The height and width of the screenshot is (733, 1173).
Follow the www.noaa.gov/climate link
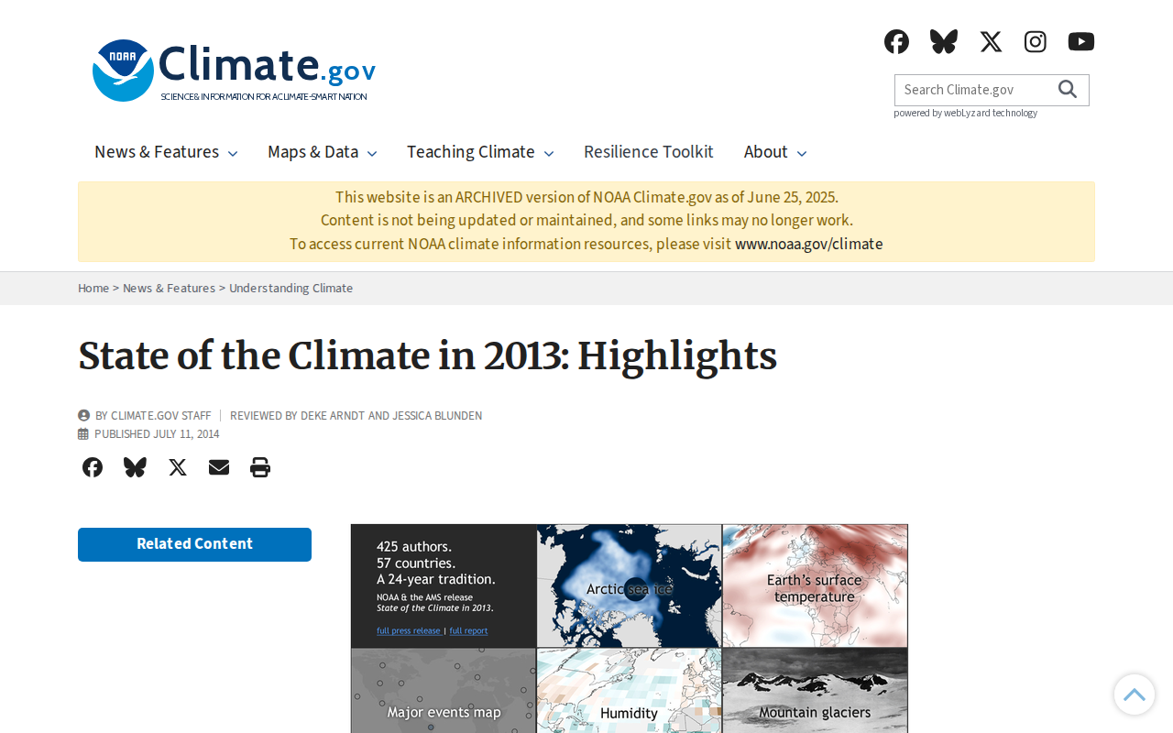[x=809, y=244]
